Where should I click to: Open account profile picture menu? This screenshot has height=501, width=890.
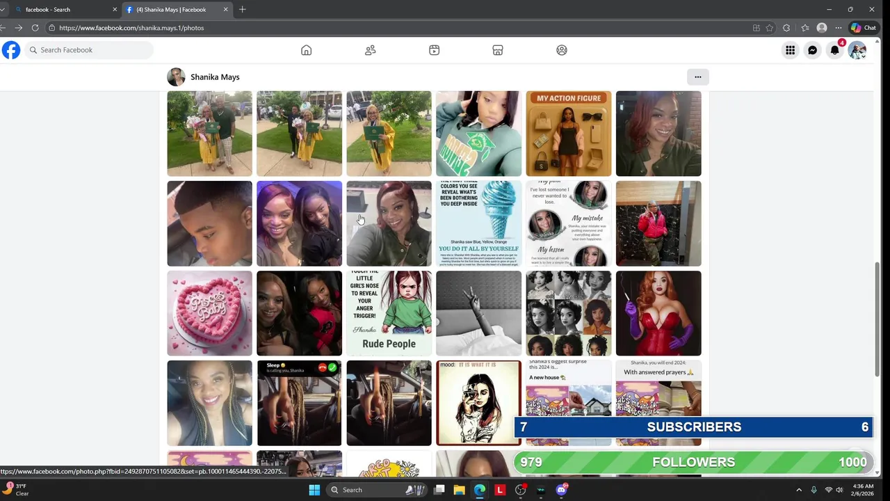[x=857, y=50]
